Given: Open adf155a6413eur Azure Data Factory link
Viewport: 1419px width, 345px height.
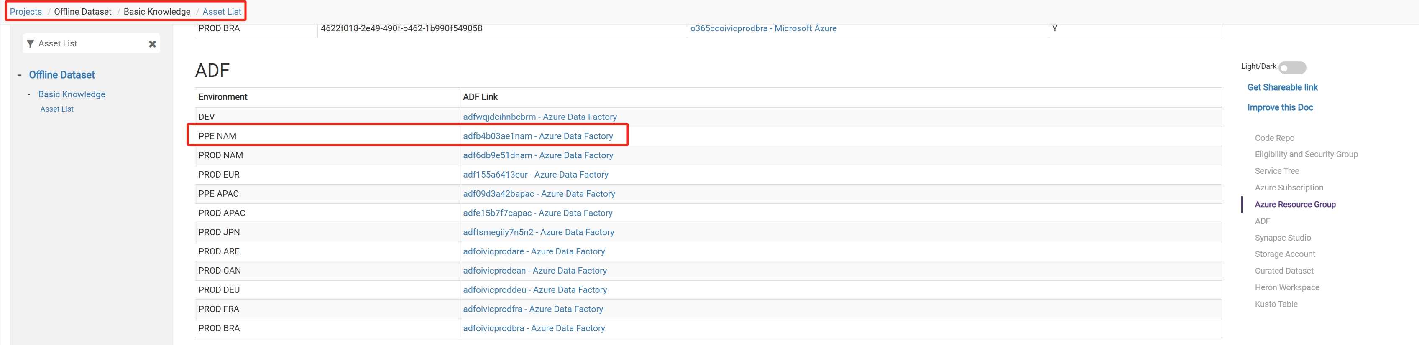Looking at the screenshot, I should click(x=536, y=175).
